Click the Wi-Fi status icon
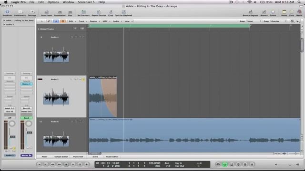This screenshot has height=171, width=305. pos(249,2)
